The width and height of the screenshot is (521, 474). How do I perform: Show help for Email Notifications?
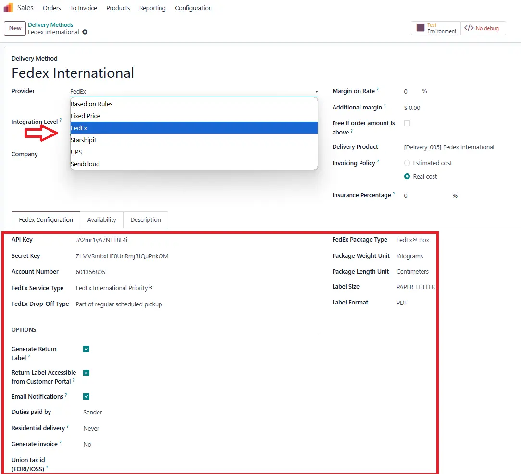[66, 395]
